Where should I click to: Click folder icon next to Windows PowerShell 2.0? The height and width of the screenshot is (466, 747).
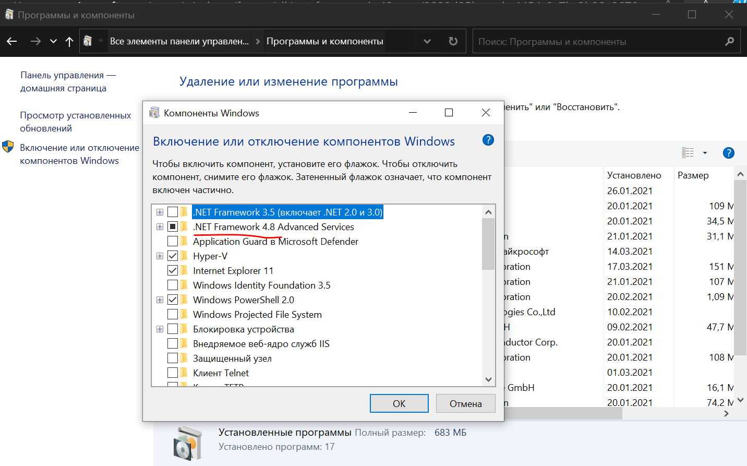pyautogui.click(x=184, y=300)
